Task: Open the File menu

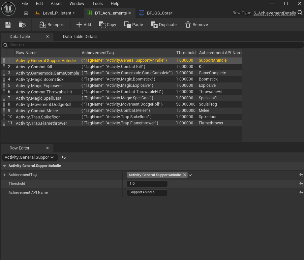Action: [x=25, y=4]
